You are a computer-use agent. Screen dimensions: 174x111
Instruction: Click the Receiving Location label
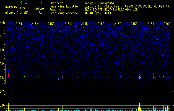64,6
